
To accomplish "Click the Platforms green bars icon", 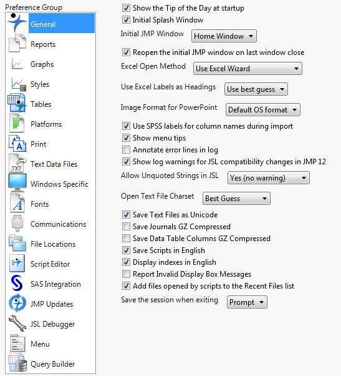I will (17, 123).
